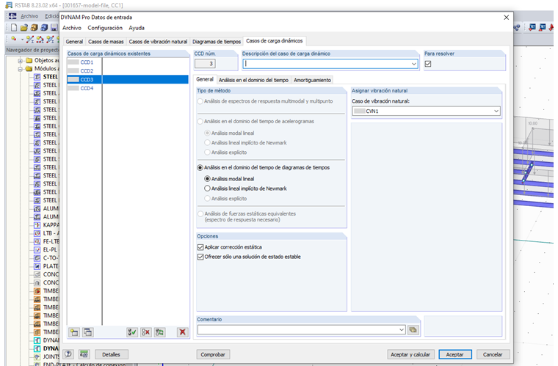
Task: Click blue block manager cabinet icon in RSTAB toolbar
Action: [x=44, y=28]
